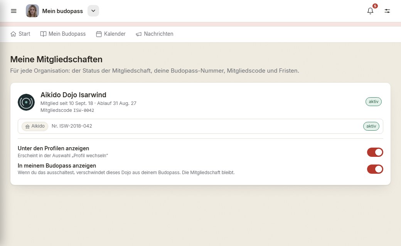The width and height of the screenshot is (401, 246).
Task: Switch to the Nachrichten tab
Action: [x=155, y=34]
